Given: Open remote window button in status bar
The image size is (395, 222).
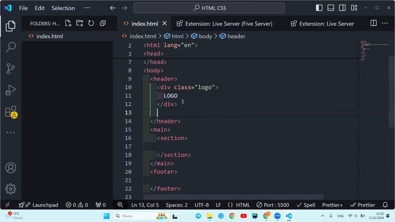Looking at the screenshot, I should 7,205.
